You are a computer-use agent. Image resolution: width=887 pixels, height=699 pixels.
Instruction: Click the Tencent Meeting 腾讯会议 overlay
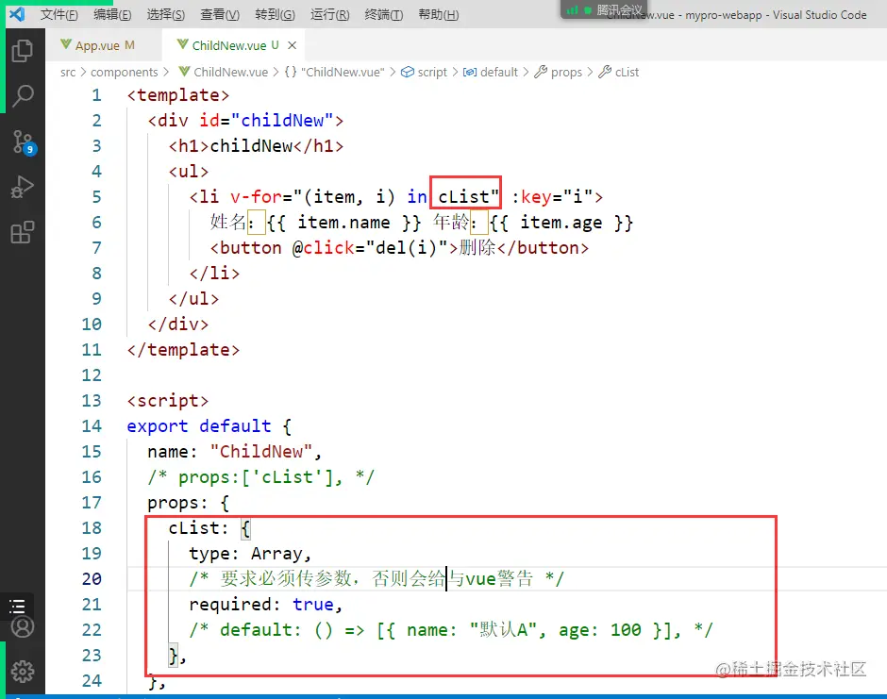605,9
